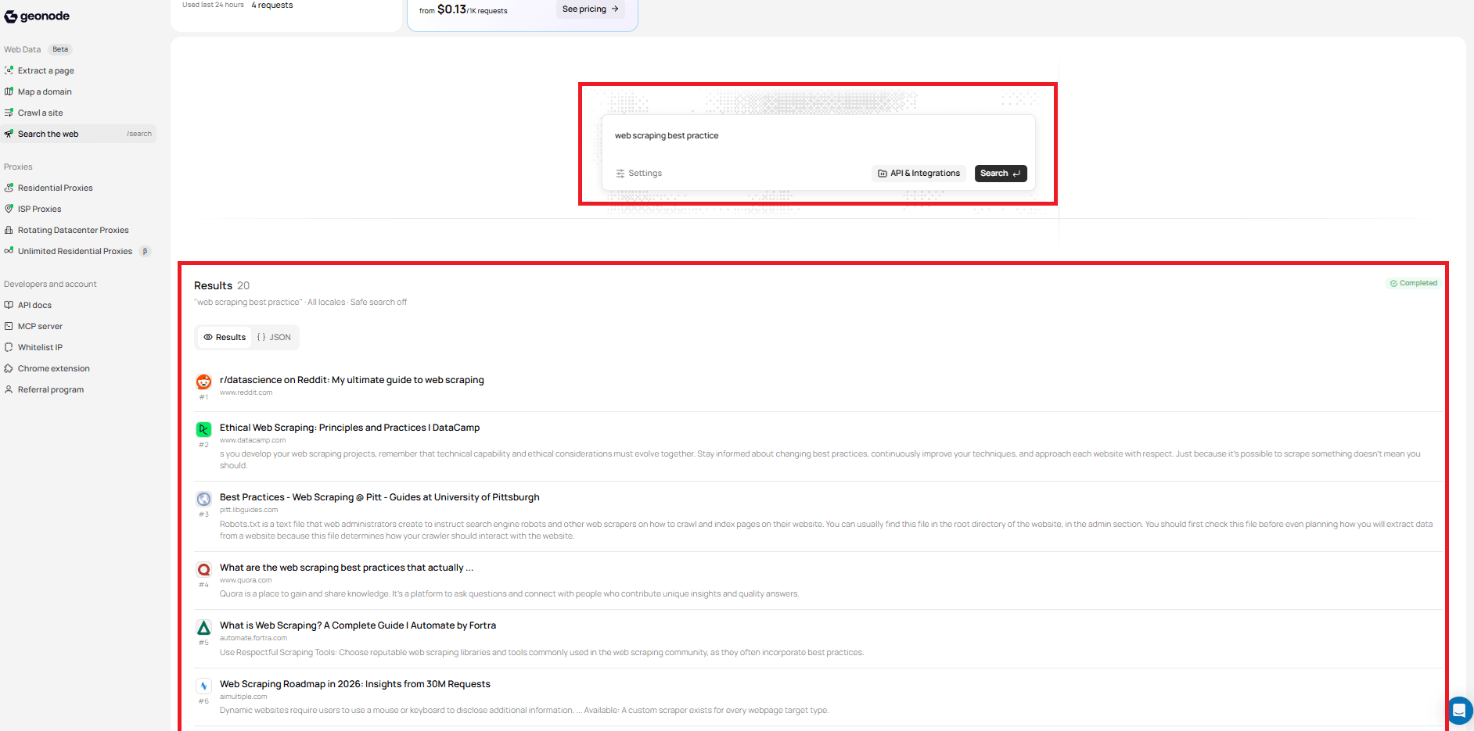
Task: Open MCP server page
Action: [x=41, y=326]
